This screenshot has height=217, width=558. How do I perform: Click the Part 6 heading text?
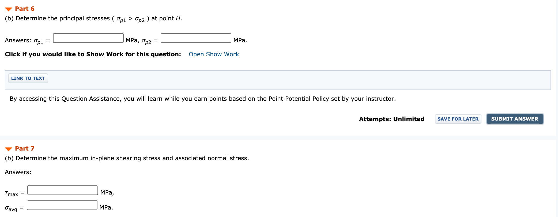[x=25, y=9]
